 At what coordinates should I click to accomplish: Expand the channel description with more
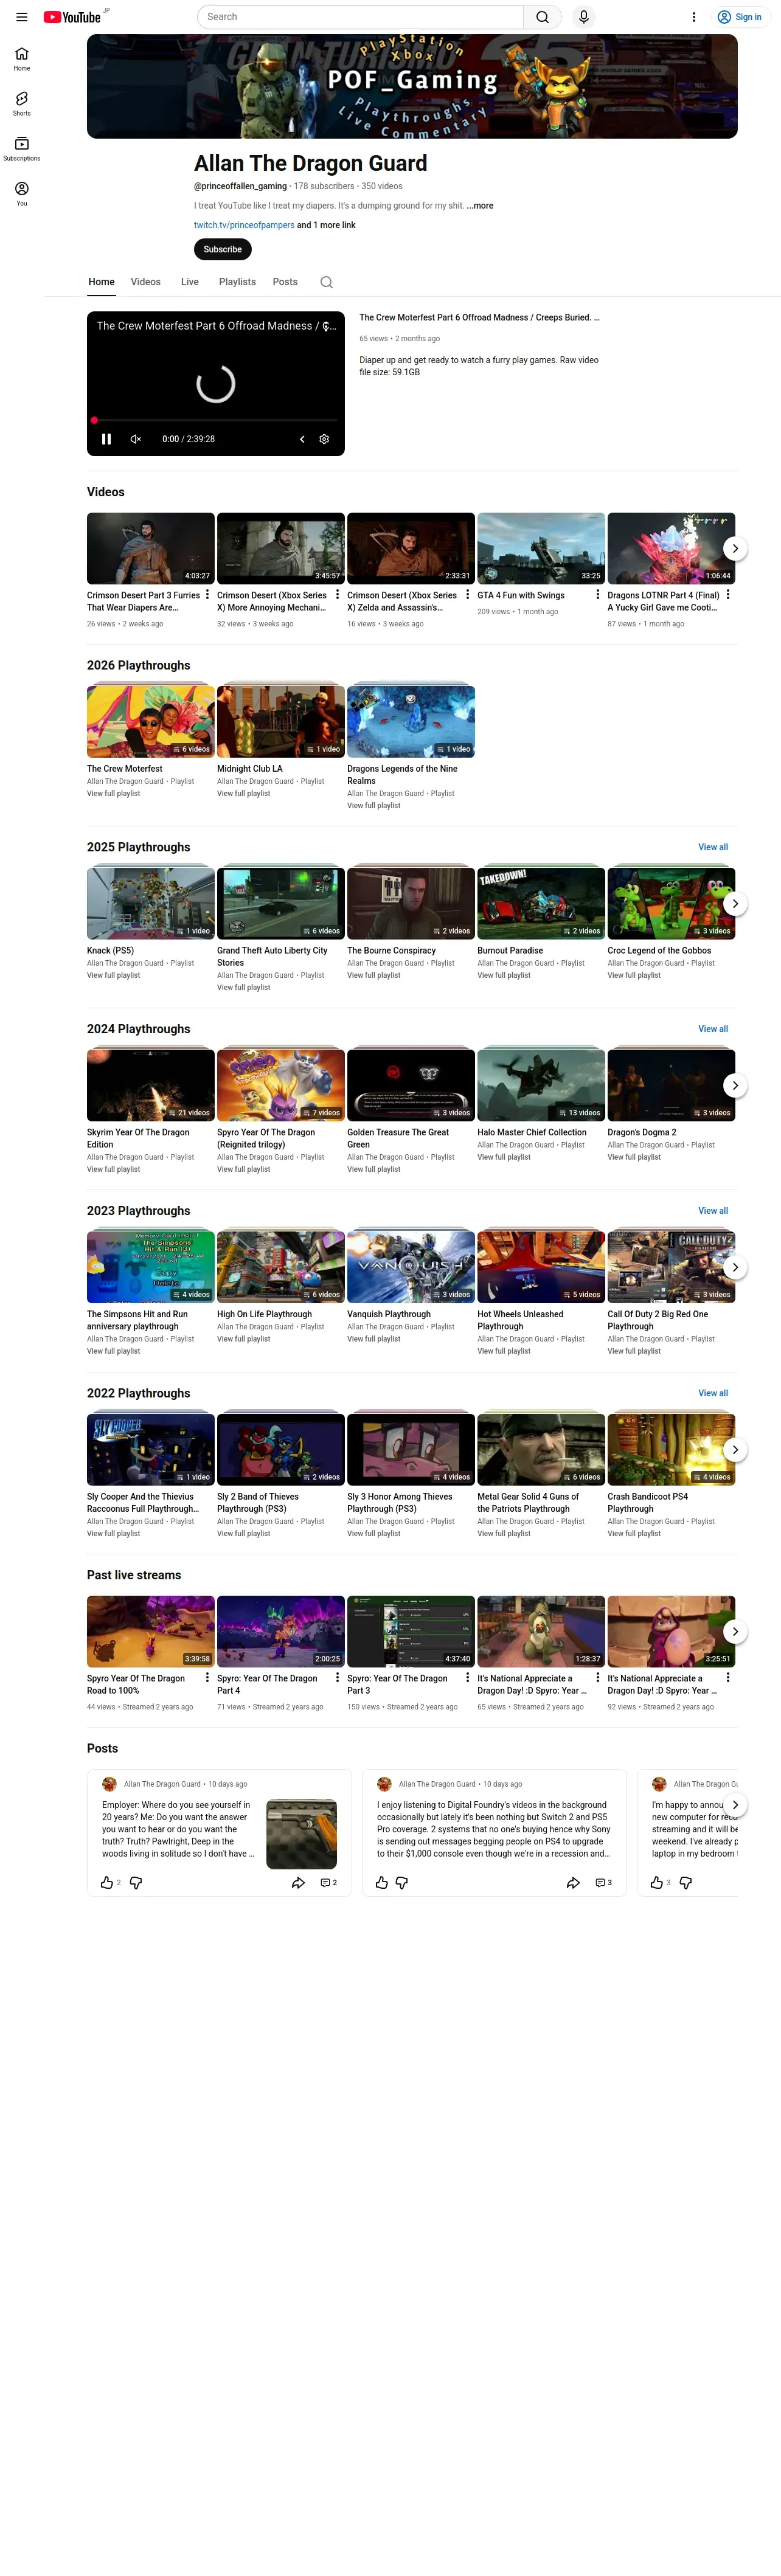click(x=480, y=206)
